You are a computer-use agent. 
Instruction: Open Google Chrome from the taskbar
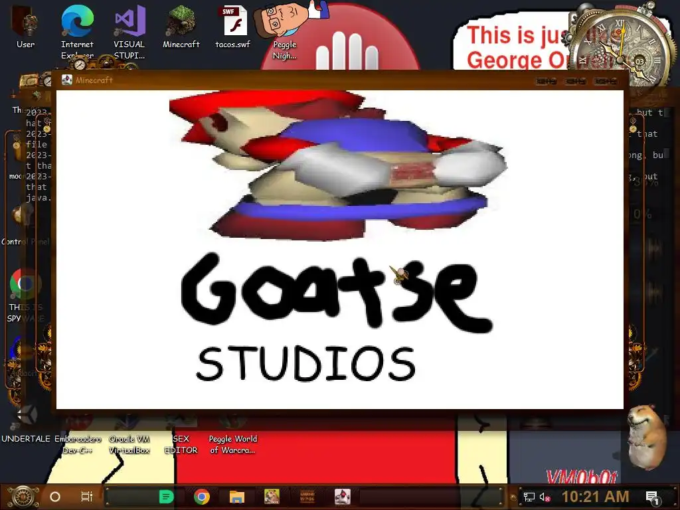pyautogui.click(x=202, y=497)
